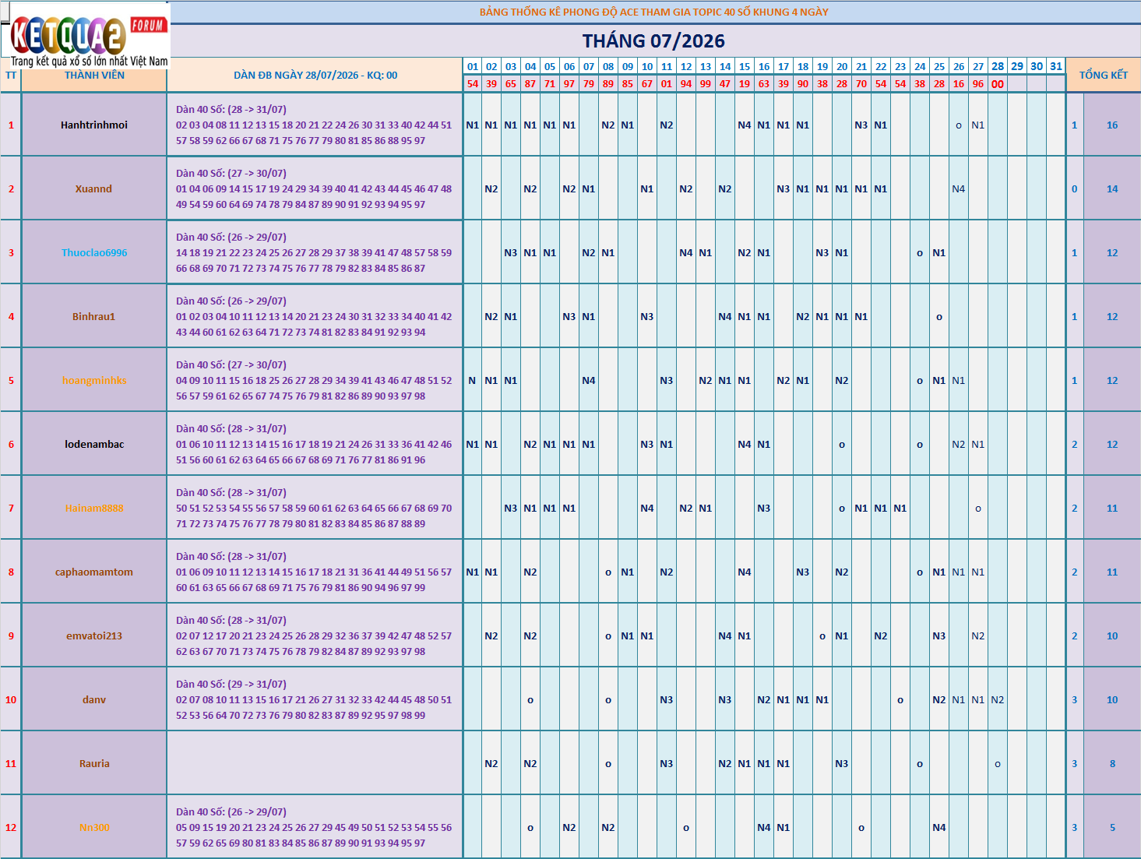The height and width of the screenshot is (859, 1141).
Task: Open member name 'lodenambac'
Action: coord(94,444)
